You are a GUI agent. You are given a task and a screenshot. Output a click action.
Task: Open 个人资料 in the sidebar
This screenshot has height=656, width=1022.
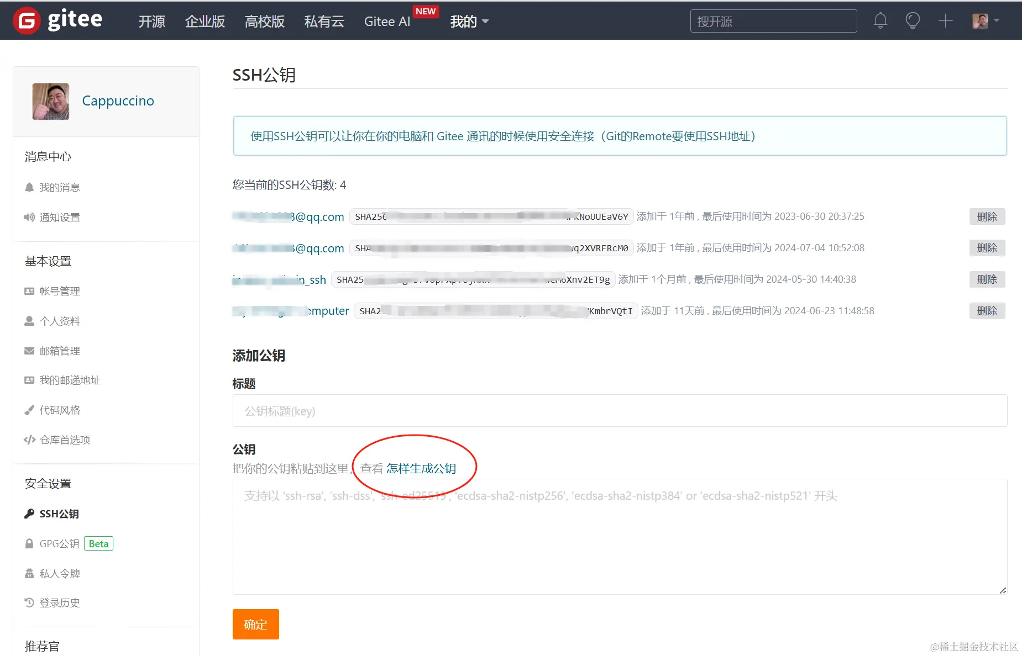(x=60, y=321)
